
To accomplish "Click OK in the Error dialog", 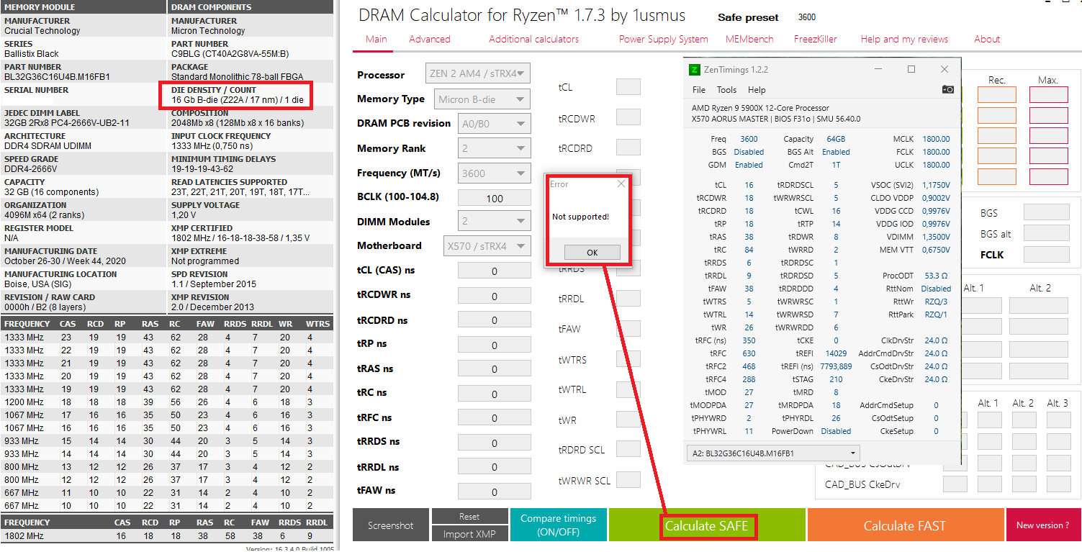I will pos(592,253).
